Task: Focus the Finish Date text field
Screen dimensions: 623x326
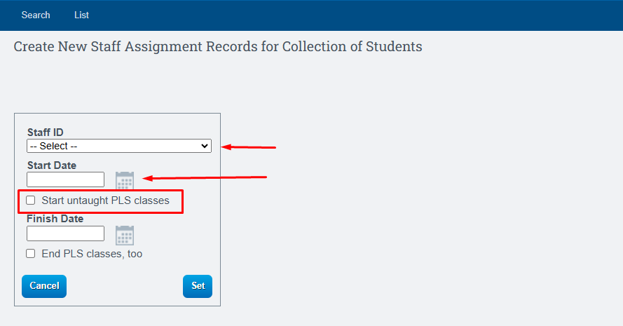Action: point(66,233)
